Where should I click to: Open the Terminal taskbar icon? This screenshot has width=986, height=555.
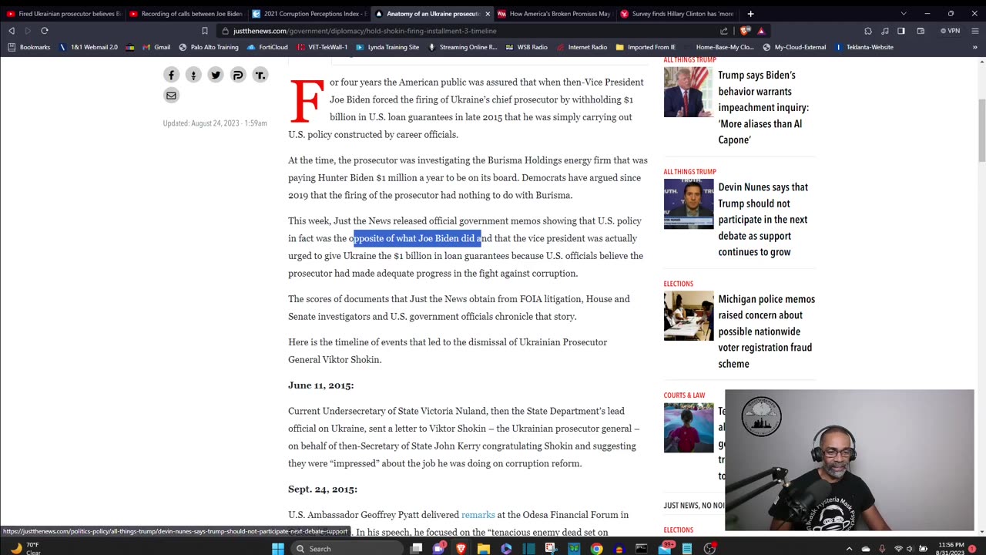pos(641,549)
